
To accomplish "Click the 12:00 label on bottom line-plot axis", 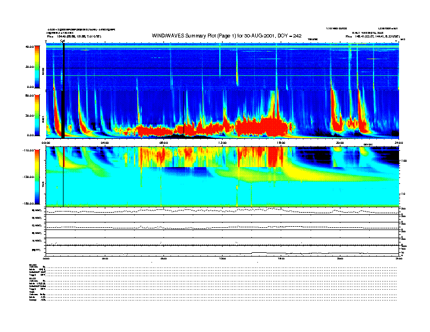I will pos(223,258).
